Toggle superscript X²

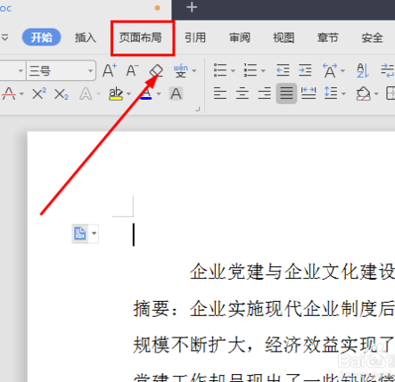click(39, 93)
